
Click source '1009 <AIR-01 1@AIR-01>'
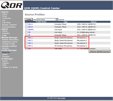[87, 24]
